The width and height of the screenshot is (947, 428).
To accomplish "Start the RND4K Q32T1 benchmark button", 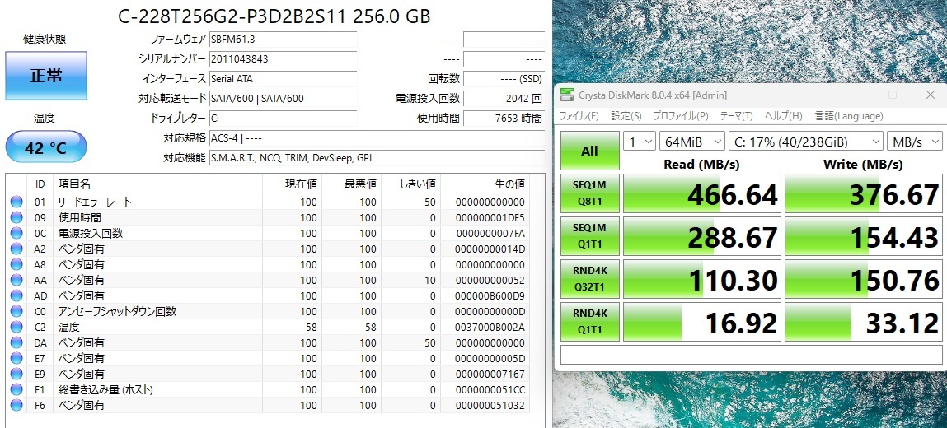I will point(589,280).
